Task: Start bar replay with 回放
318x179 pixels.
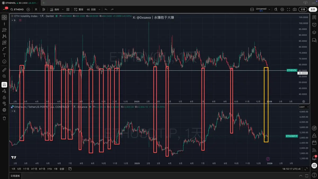Action: pos(91,9)
